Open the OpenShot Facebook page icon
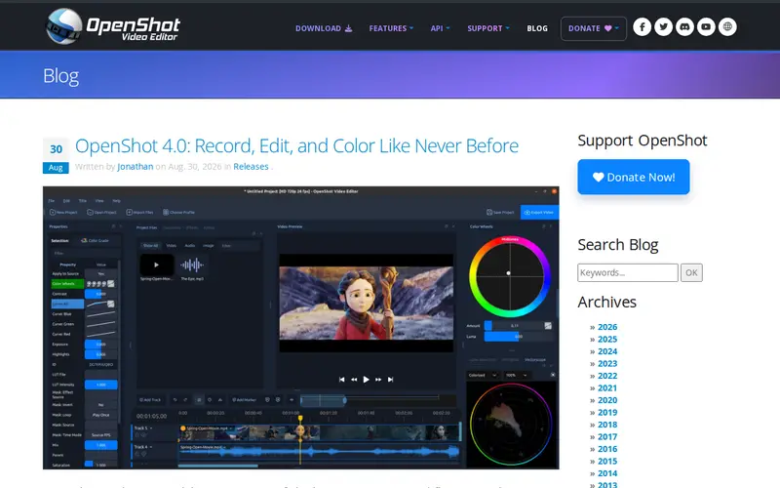This screenshot has height=488, width=780. 643,27
